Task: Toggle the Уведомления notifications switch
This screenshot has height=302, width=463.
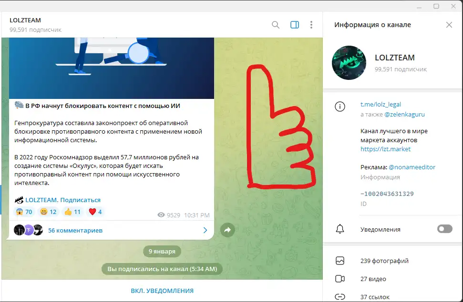Action: click(444, 229)
